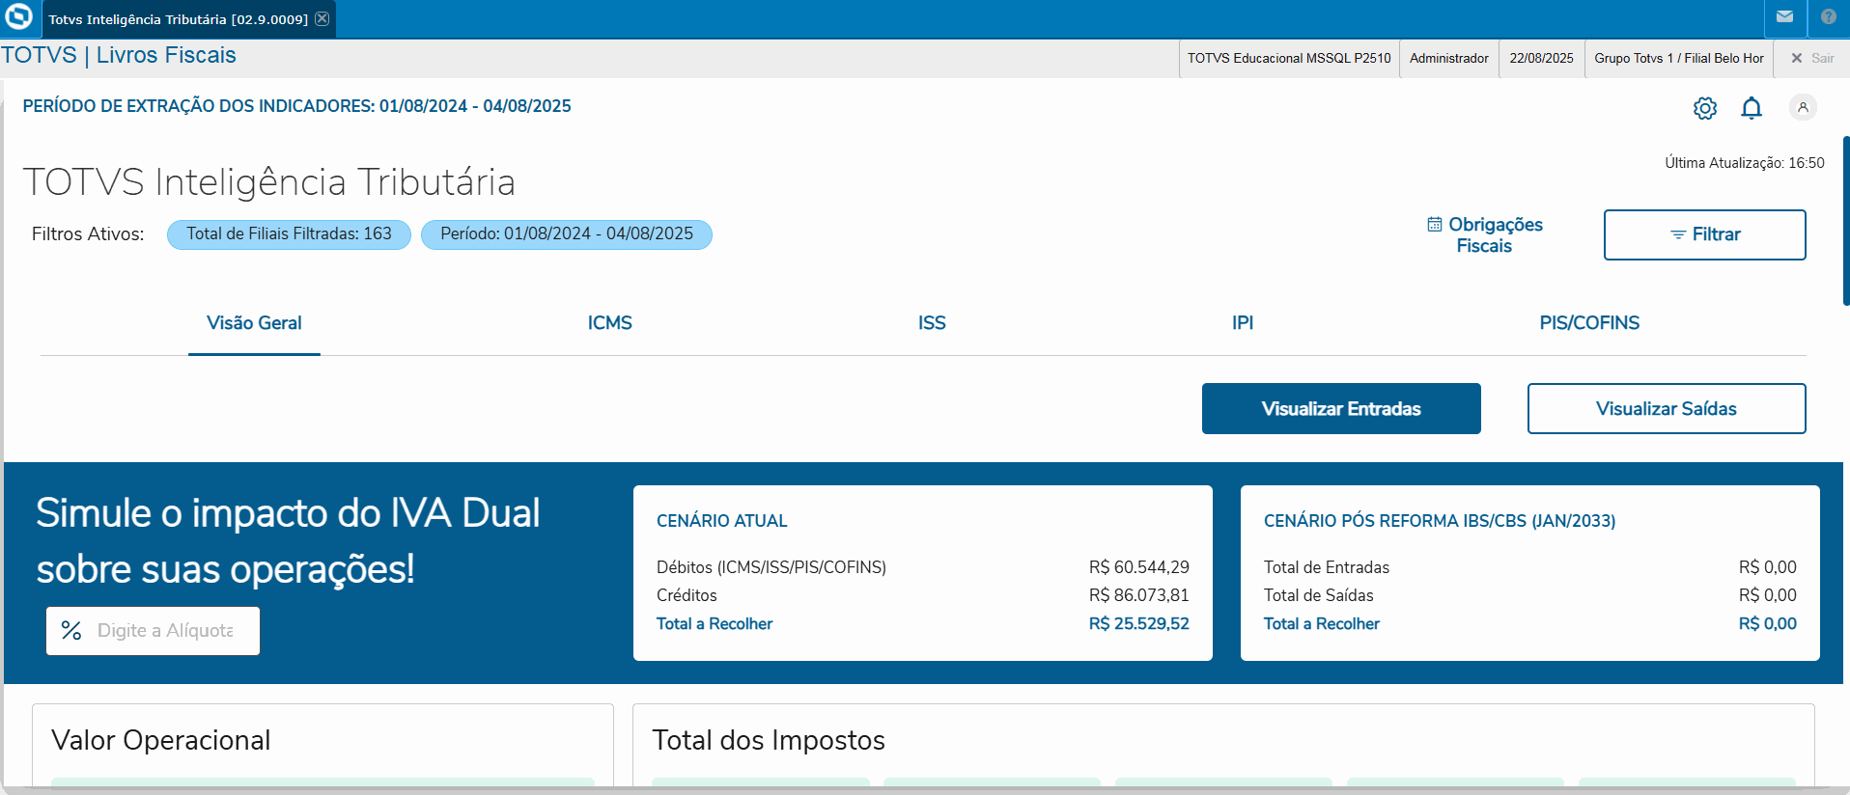Click the 'Período: 01/08/2024 - 04/08/2025' chip
The height and width of the screenshot is (795, 1850).
point(567,234)
